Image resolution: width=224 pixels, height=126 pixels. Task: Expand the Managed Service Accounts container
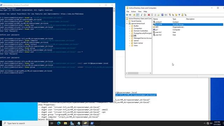[129, 38]
